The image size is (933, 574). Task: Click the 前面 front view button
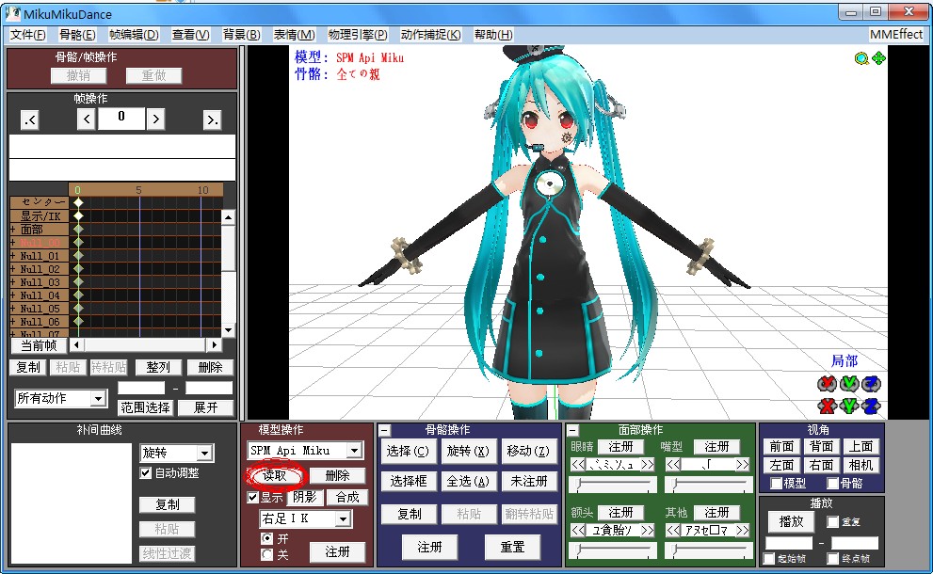[x=781, y=446]
